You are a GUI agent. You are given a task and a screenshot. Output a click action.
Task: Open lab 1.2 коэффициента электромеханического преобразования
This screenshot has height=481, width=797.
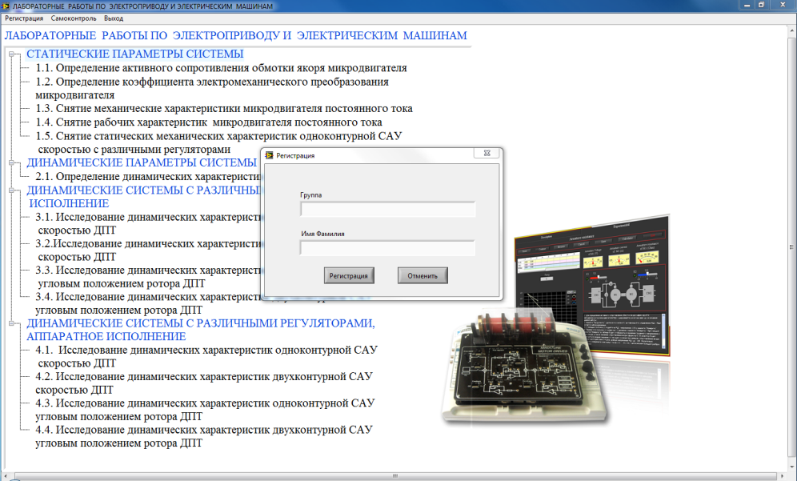(212, 89)
